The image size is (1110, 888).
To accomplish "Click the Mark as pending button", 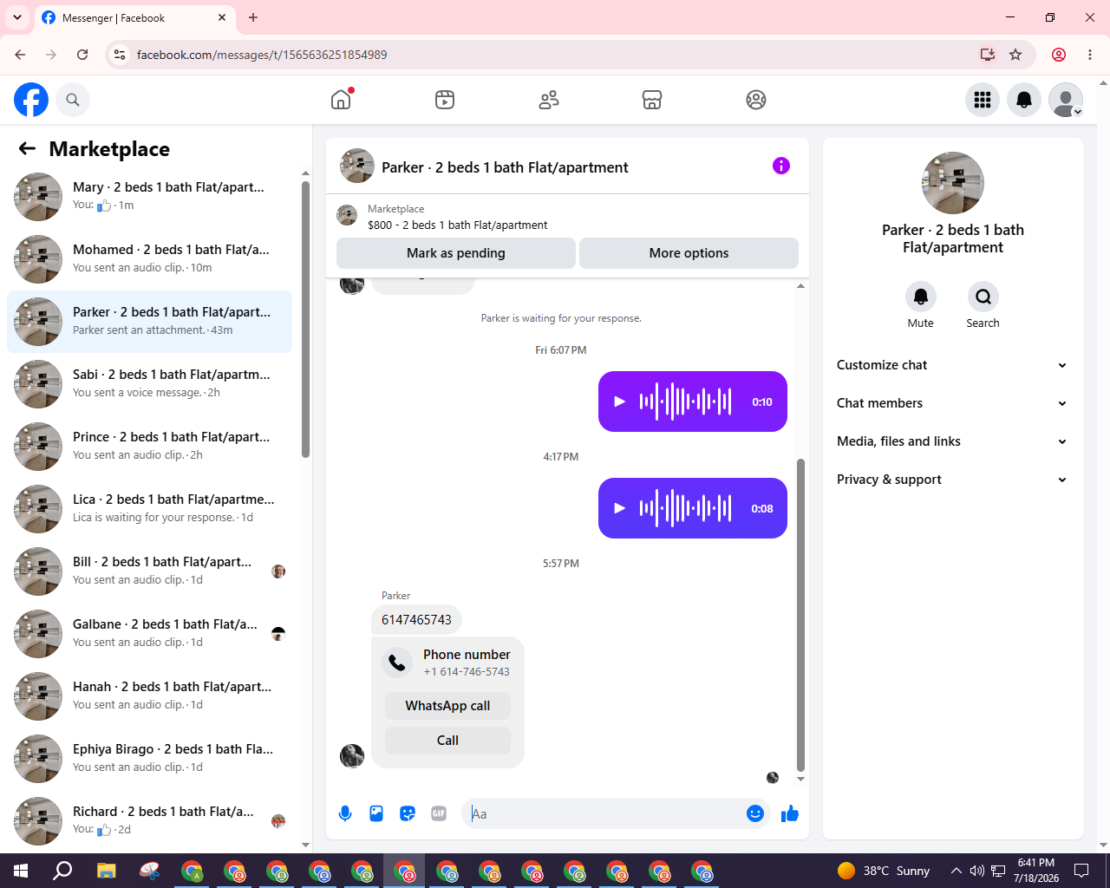I will (456, 253).
